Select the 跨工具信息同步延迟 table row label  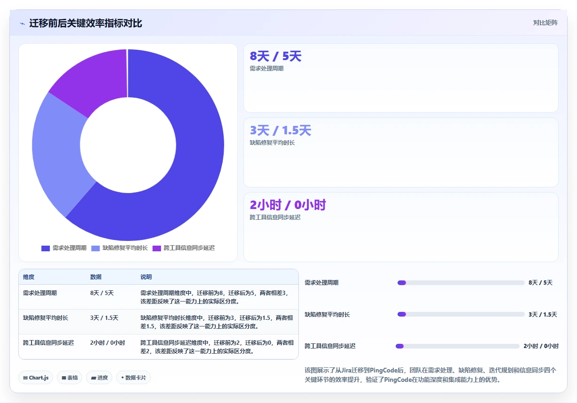pyautogui.click(x=48, y=343)
